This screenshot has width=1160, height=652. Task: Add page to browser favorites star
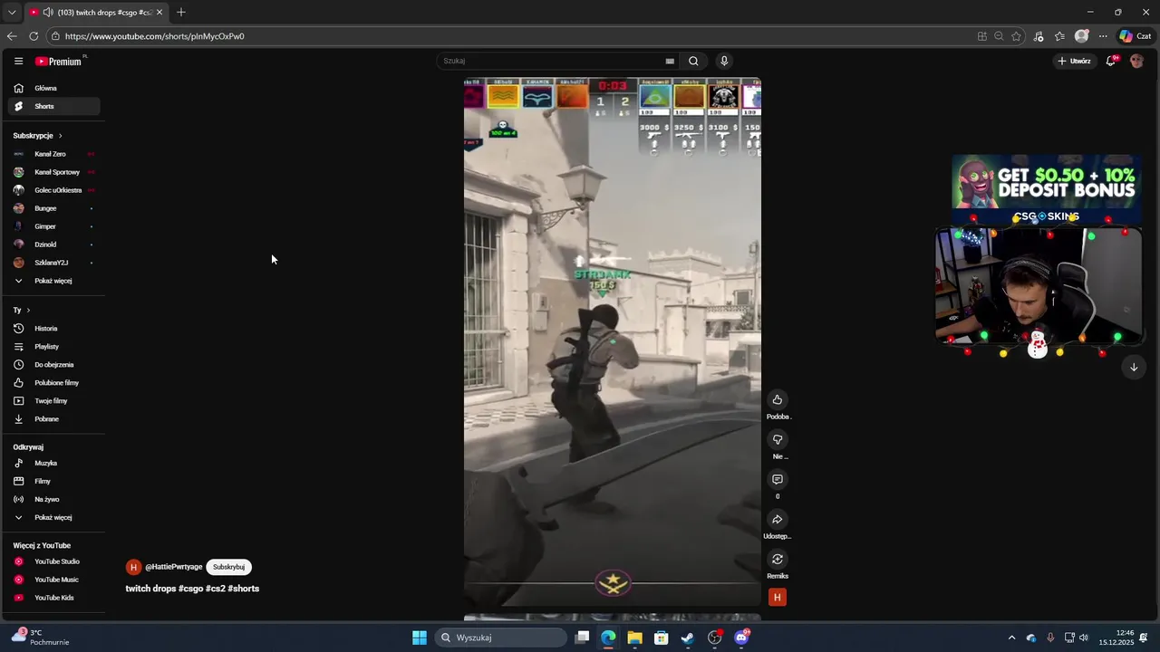tap(1016, 36)
